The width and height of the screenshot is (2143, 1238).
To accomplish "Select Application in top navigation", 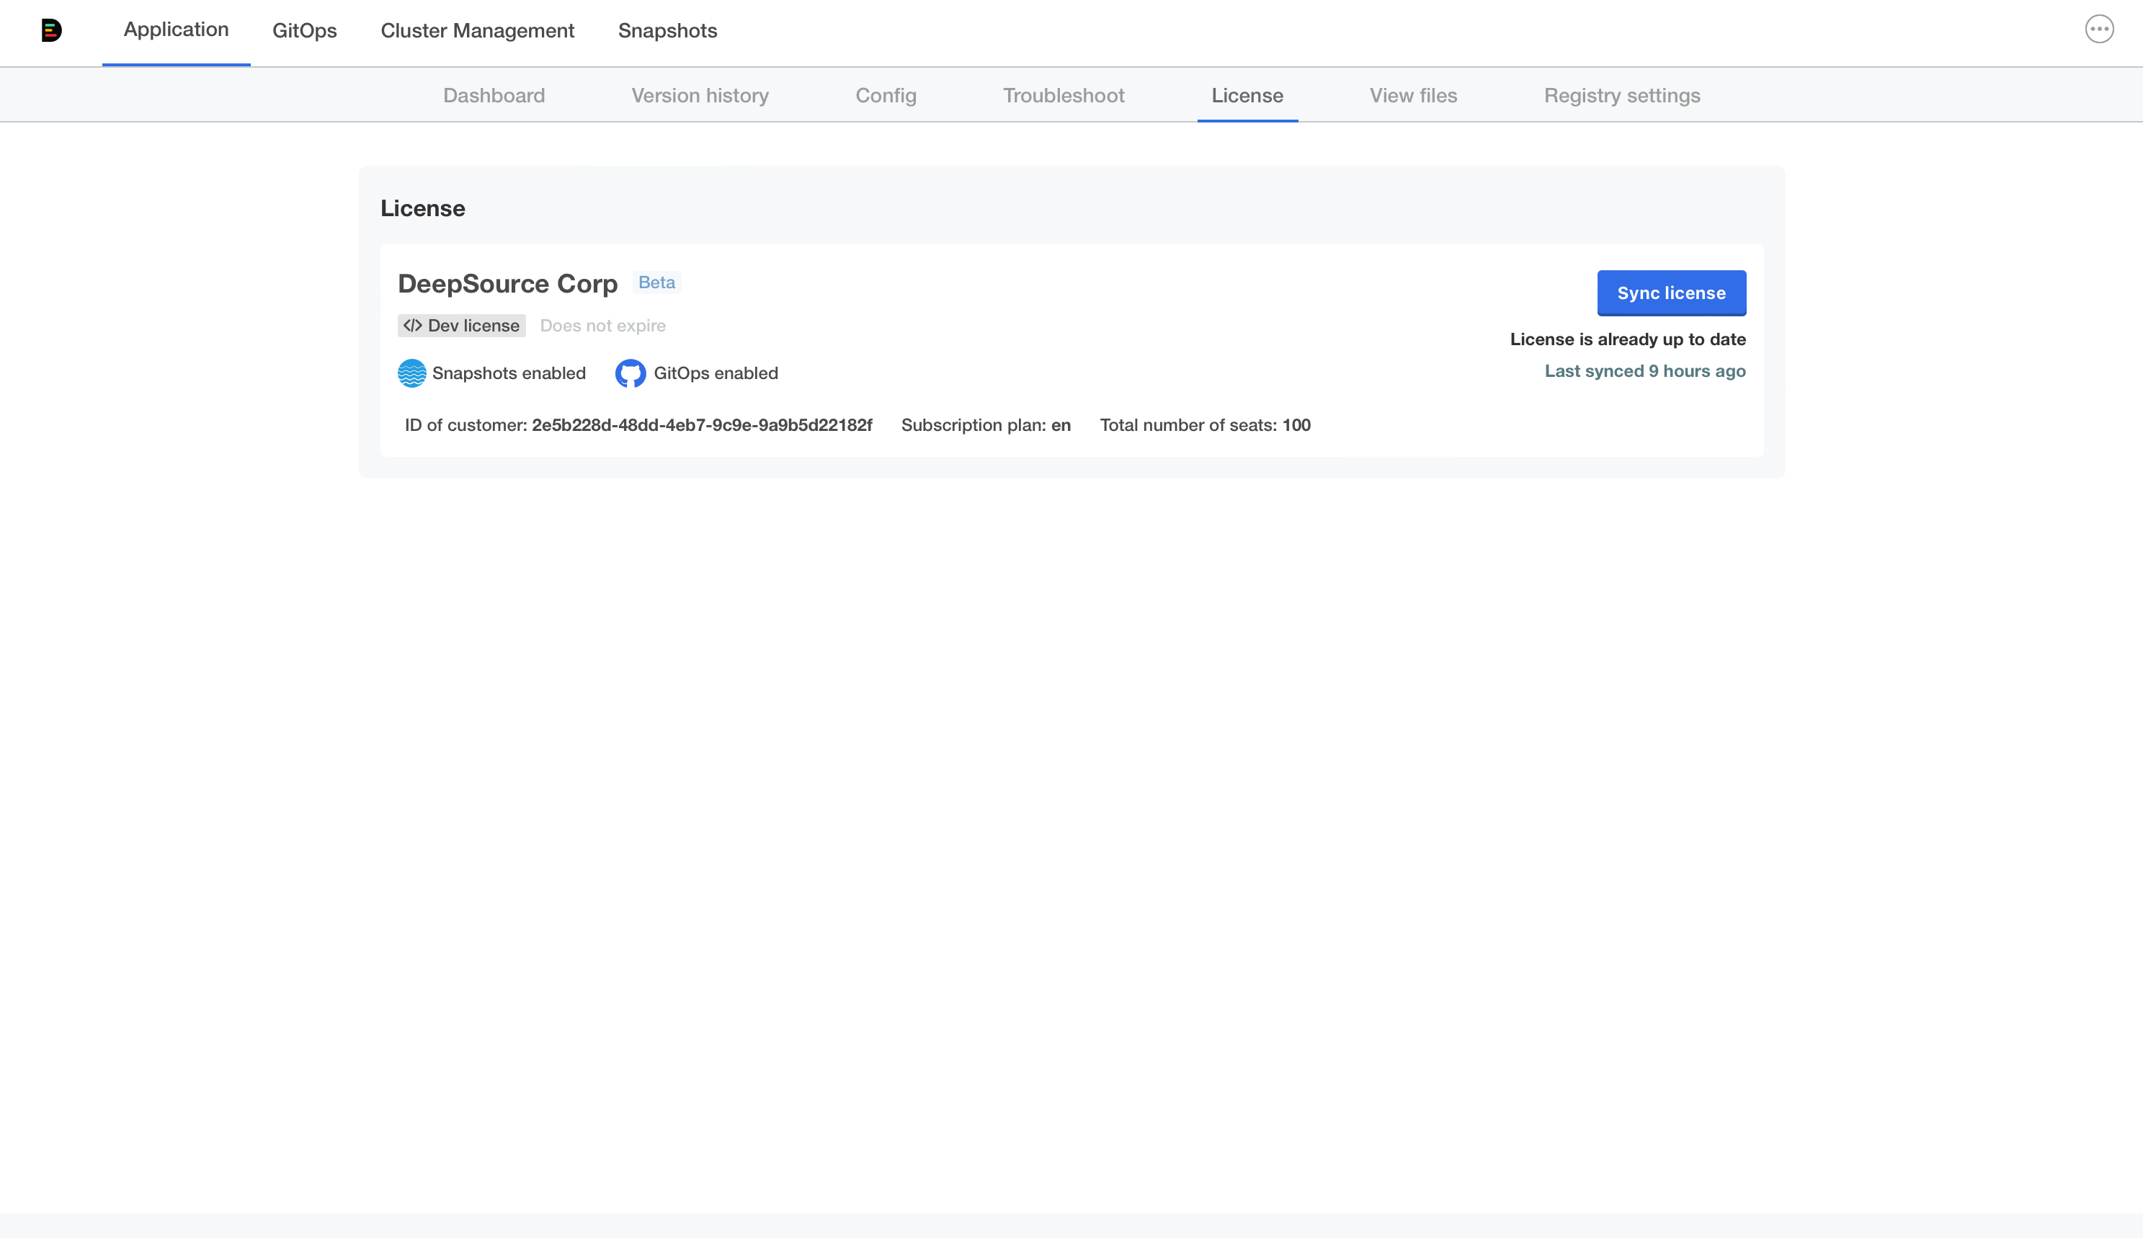I will (x=176, y=30).
